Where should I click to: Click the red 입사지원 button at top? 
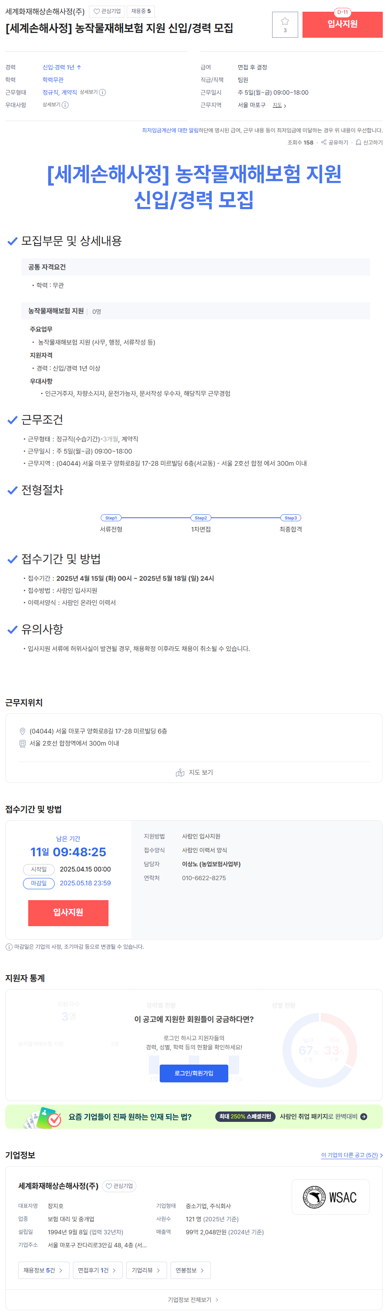click(342, 24)
